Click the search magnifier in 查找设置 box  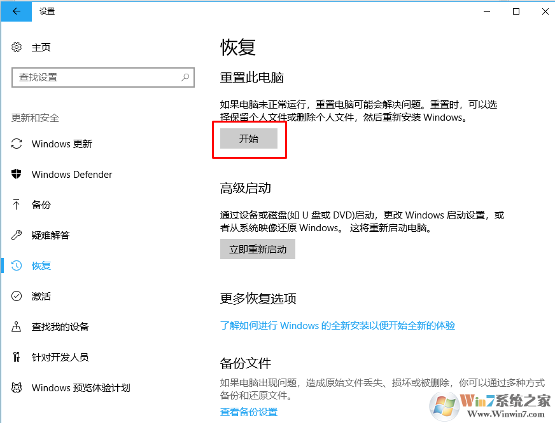pyautogui.click(x=185, y=77)
